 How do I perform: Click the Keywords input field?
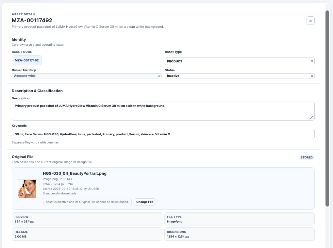(x=163, y=134)
